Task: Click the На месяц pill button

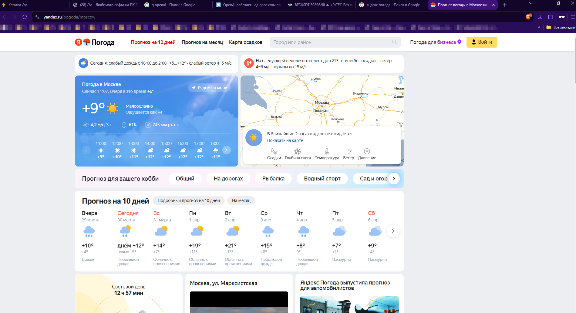Action: (x=241, y=200)
